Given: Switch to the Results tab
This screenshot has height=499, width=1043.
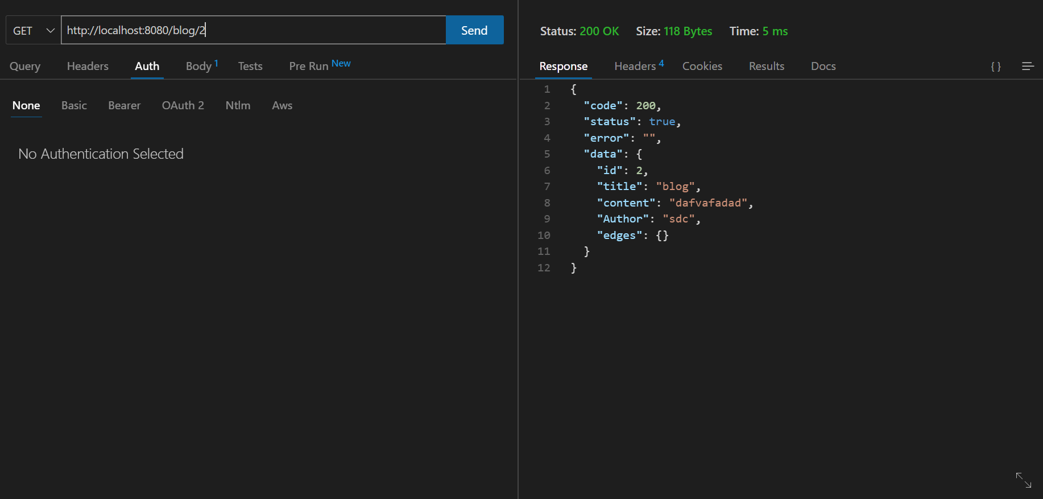Looking at the screenshot, I should 767,67.
